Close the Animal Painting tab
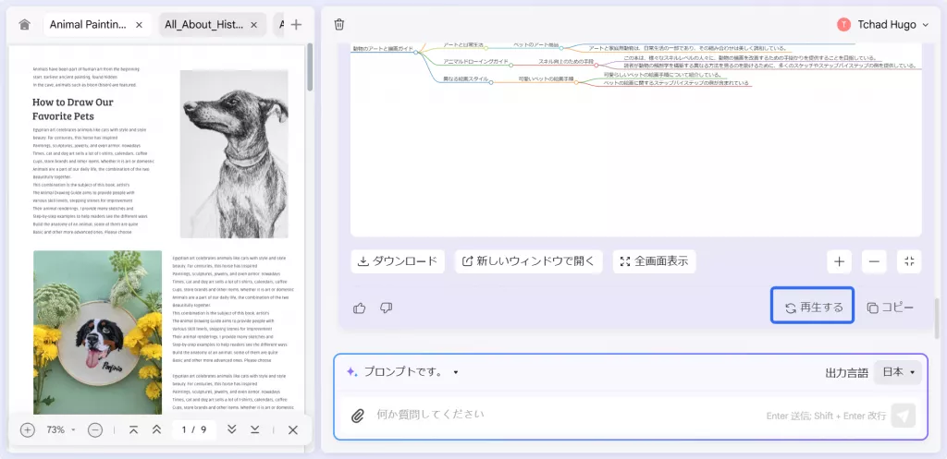 139,25
